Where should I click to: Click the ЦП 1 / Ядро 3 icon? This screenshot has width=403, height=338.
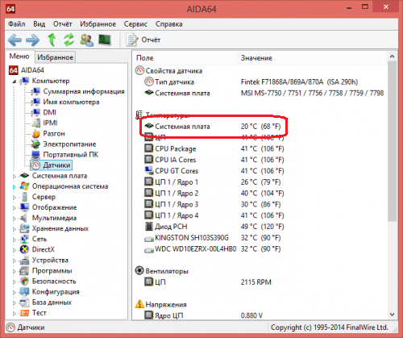click(148, 204)
